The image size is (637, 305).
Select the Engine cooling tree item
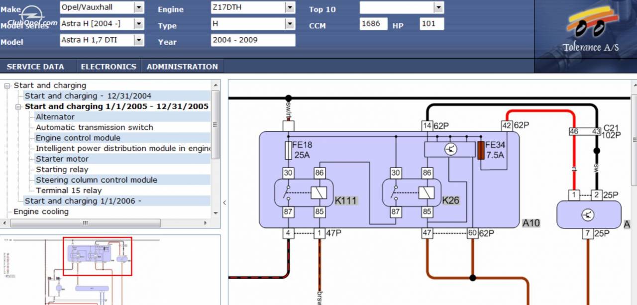click(41, 211)
